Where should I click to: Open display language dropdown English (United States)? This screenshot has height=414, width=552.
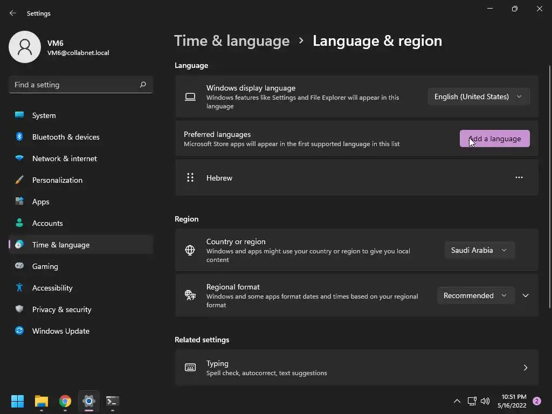point(479,96)
